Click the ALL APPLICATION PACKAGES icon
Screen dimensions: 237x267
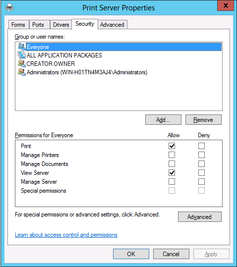(x=22, y=55)
